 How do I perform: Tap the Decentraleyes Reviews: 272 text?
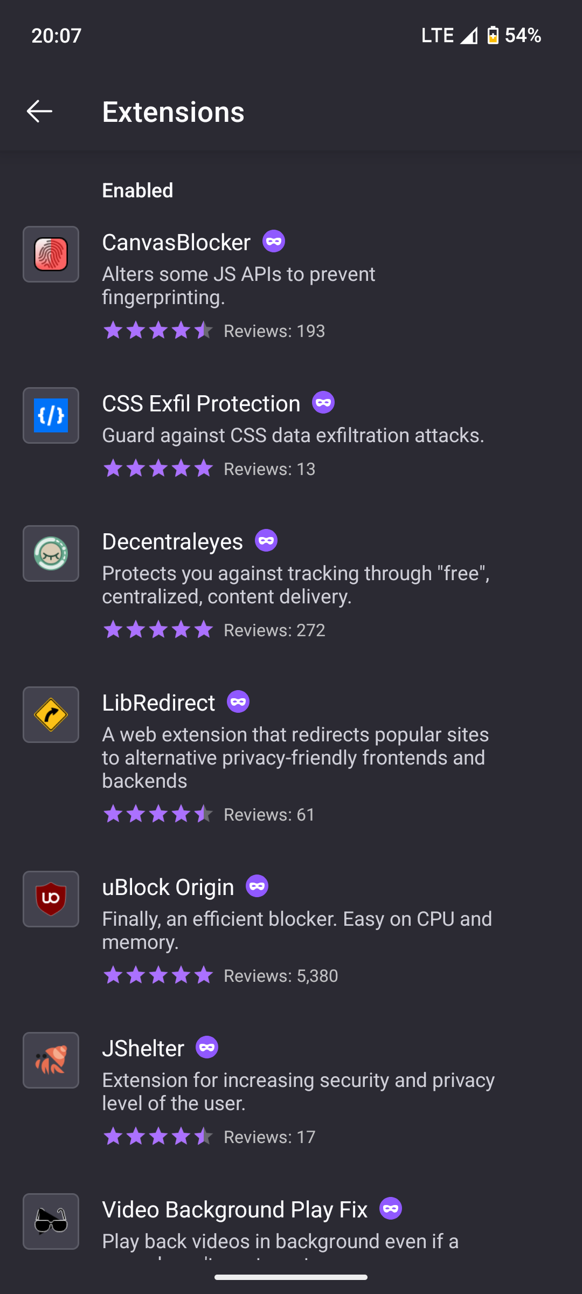click(274, 630)
